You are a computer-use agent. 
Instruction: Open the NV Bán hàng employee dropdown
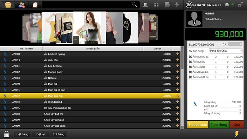tap(225, 51)
